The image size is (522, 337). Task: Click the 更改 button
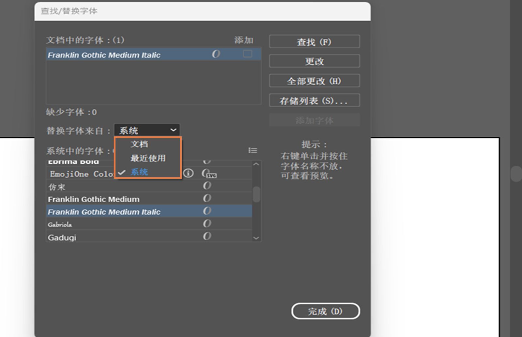(314, 61)
